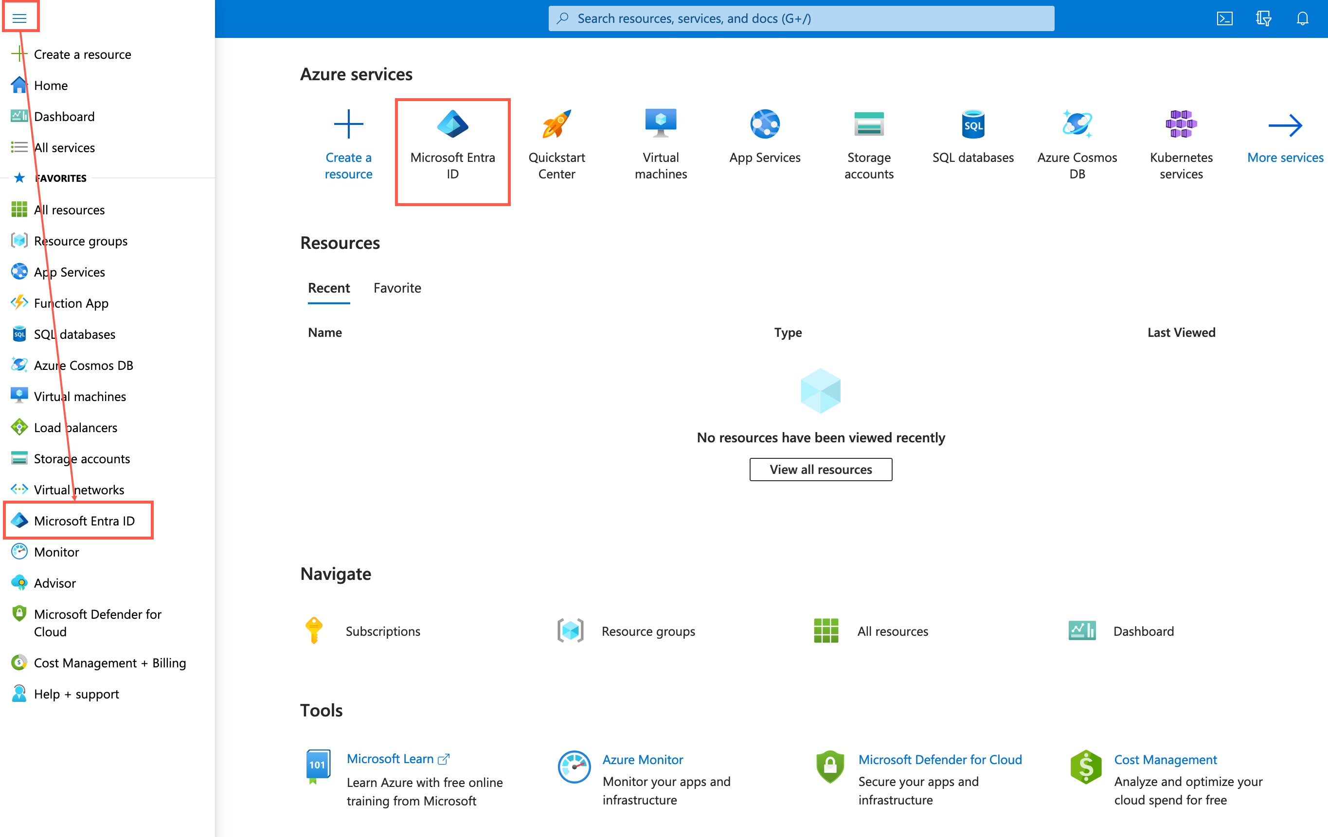Open Microsoft Entra ID in sidebar
Image resolution: width=1328 pixels, height=837 pixels.
[84, 520]
